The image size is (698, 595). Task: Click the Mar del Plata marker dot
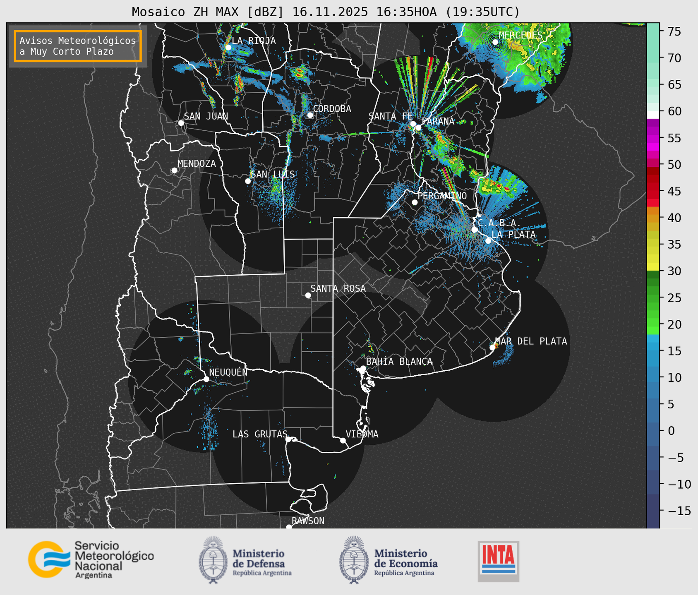click(x=492, y=348)
